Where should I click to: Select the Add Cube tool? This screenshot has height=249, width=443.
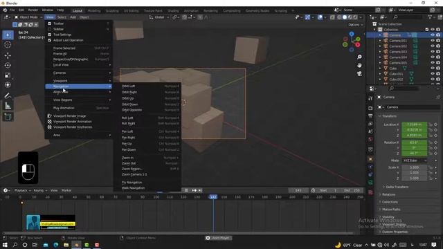(x=8, y=117)
